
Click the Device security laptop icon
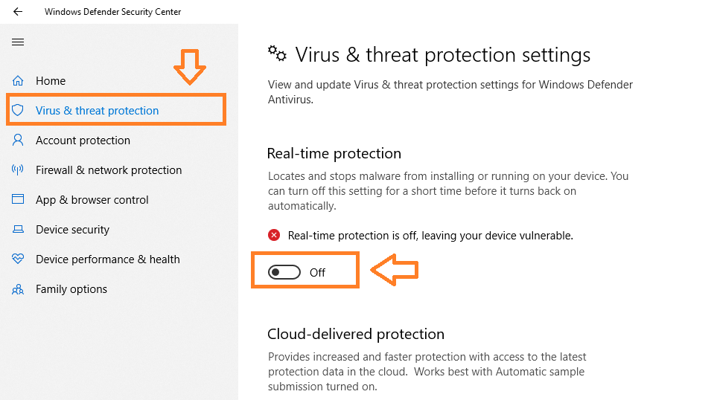pyautogui.click(x=18, y=230)
